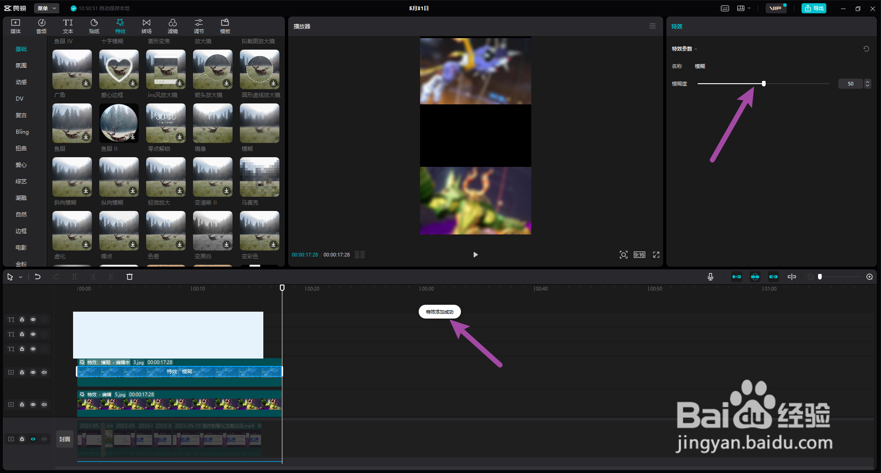
Task: Click the 模糊度 value field showing 50
Action: (851, 84)
